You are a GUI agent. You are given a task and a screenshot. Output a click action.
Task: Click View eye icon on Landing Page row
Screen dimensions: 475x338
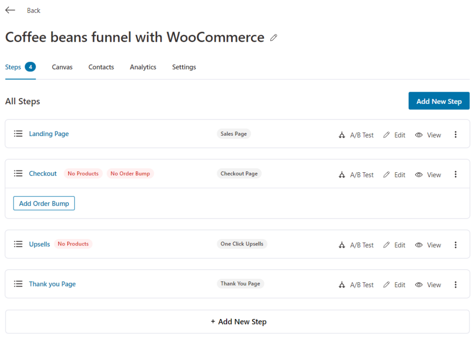[419, 135]
